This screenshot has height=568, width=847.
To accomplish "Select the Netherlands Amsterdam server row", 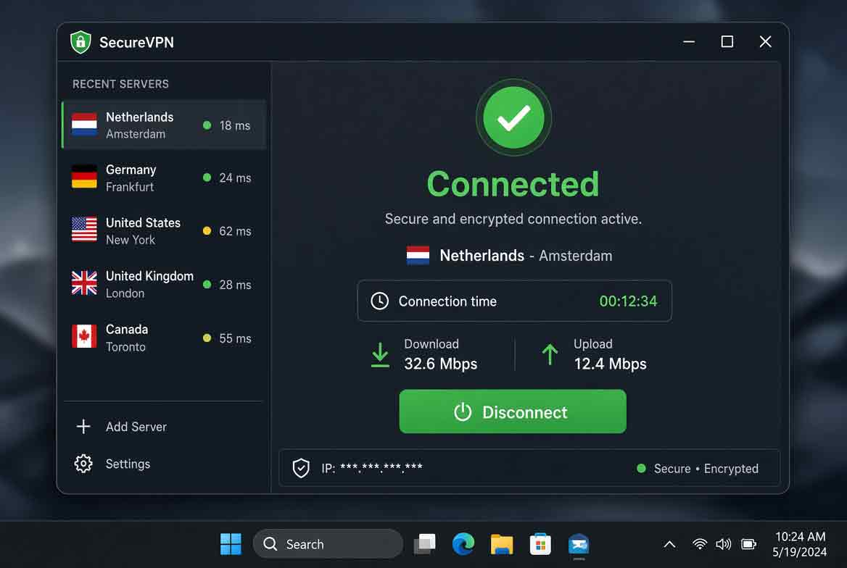I will pos(164,125).
